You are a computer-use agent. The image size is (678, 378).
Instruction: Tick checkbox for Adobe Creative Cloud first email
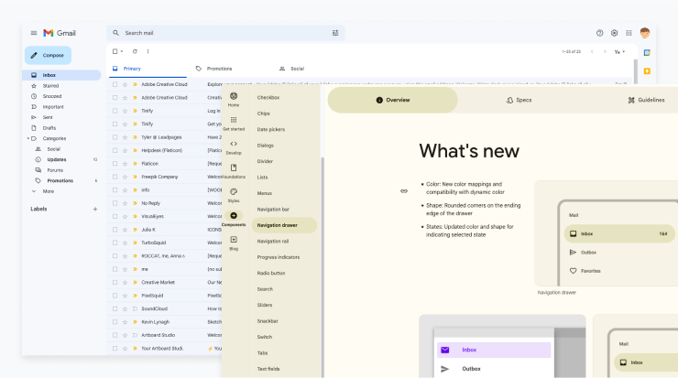pyautogui.click(x=115, y=85)
